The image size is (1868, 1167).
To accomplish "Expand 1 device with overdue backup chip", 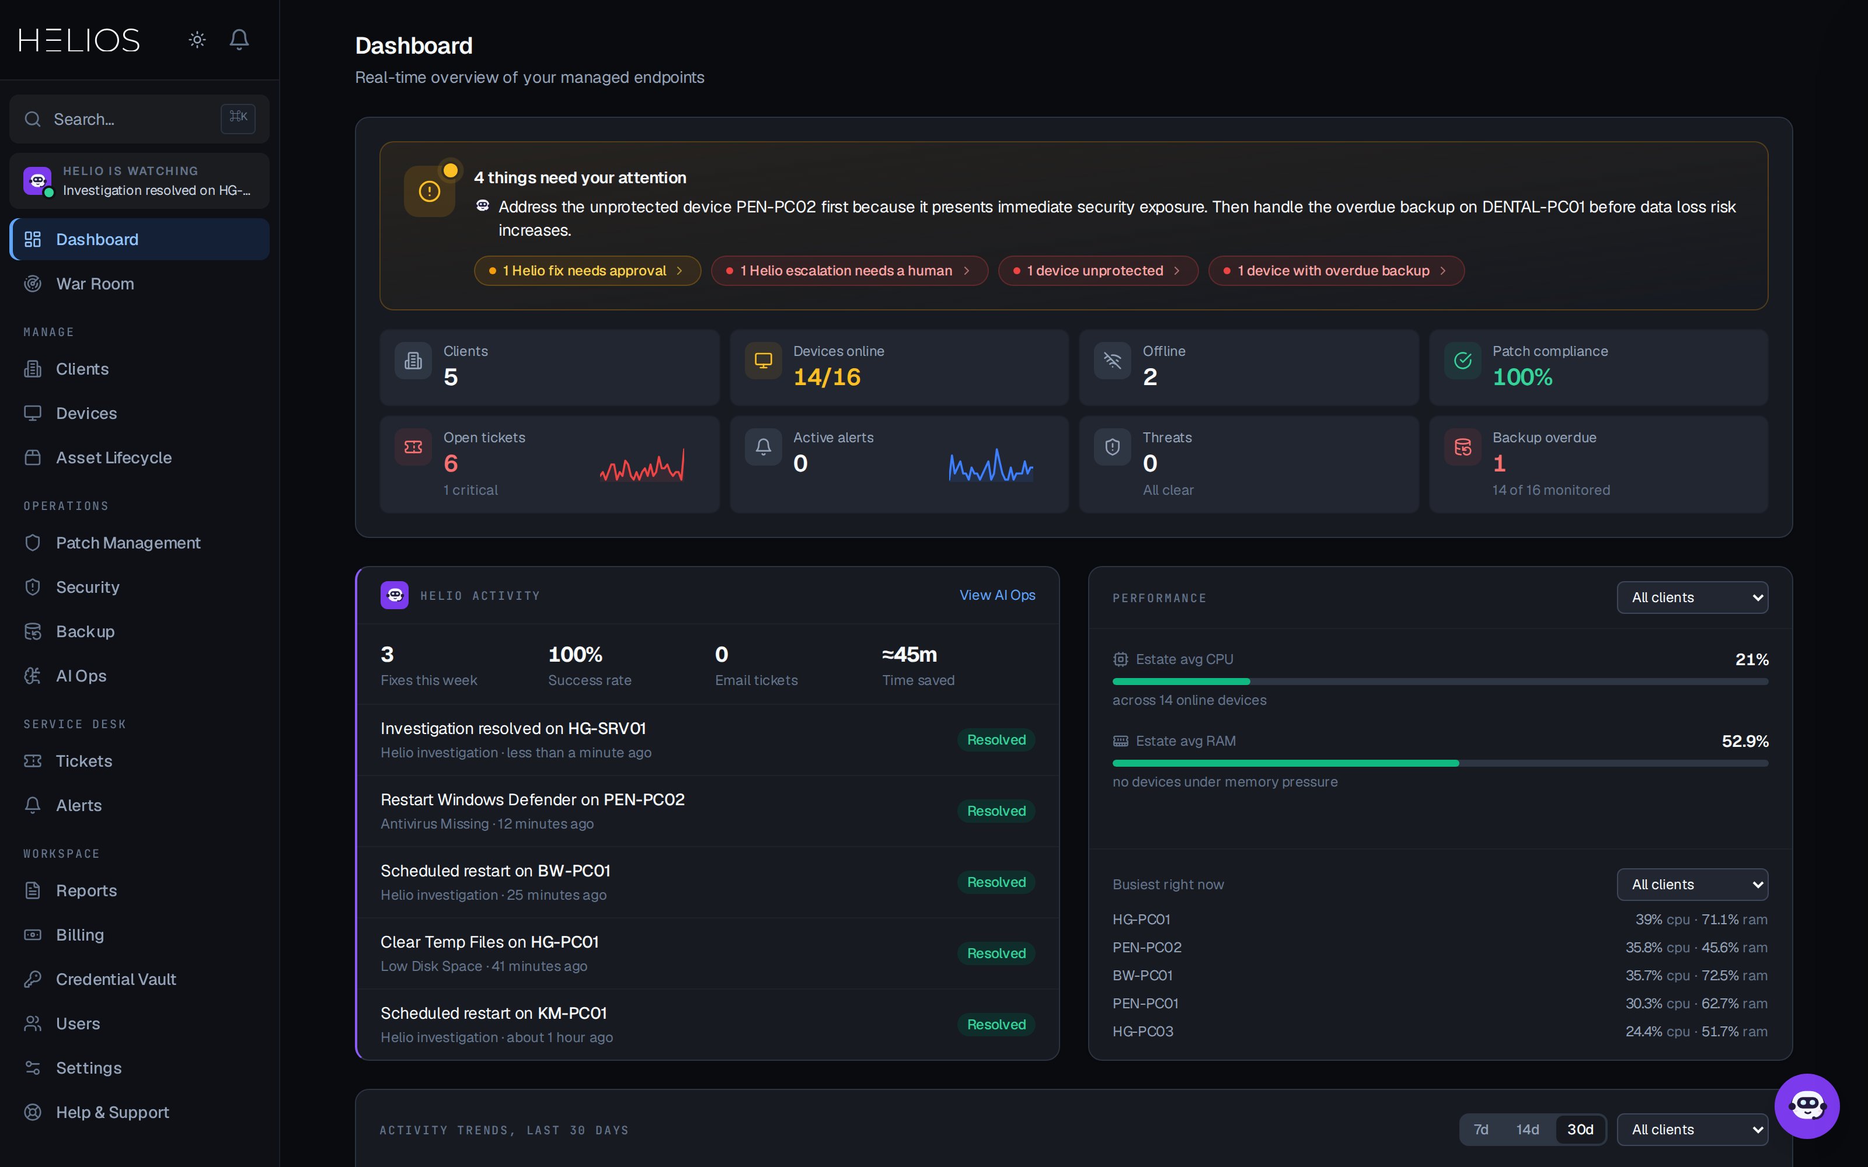I will (x=1336, y=270).
